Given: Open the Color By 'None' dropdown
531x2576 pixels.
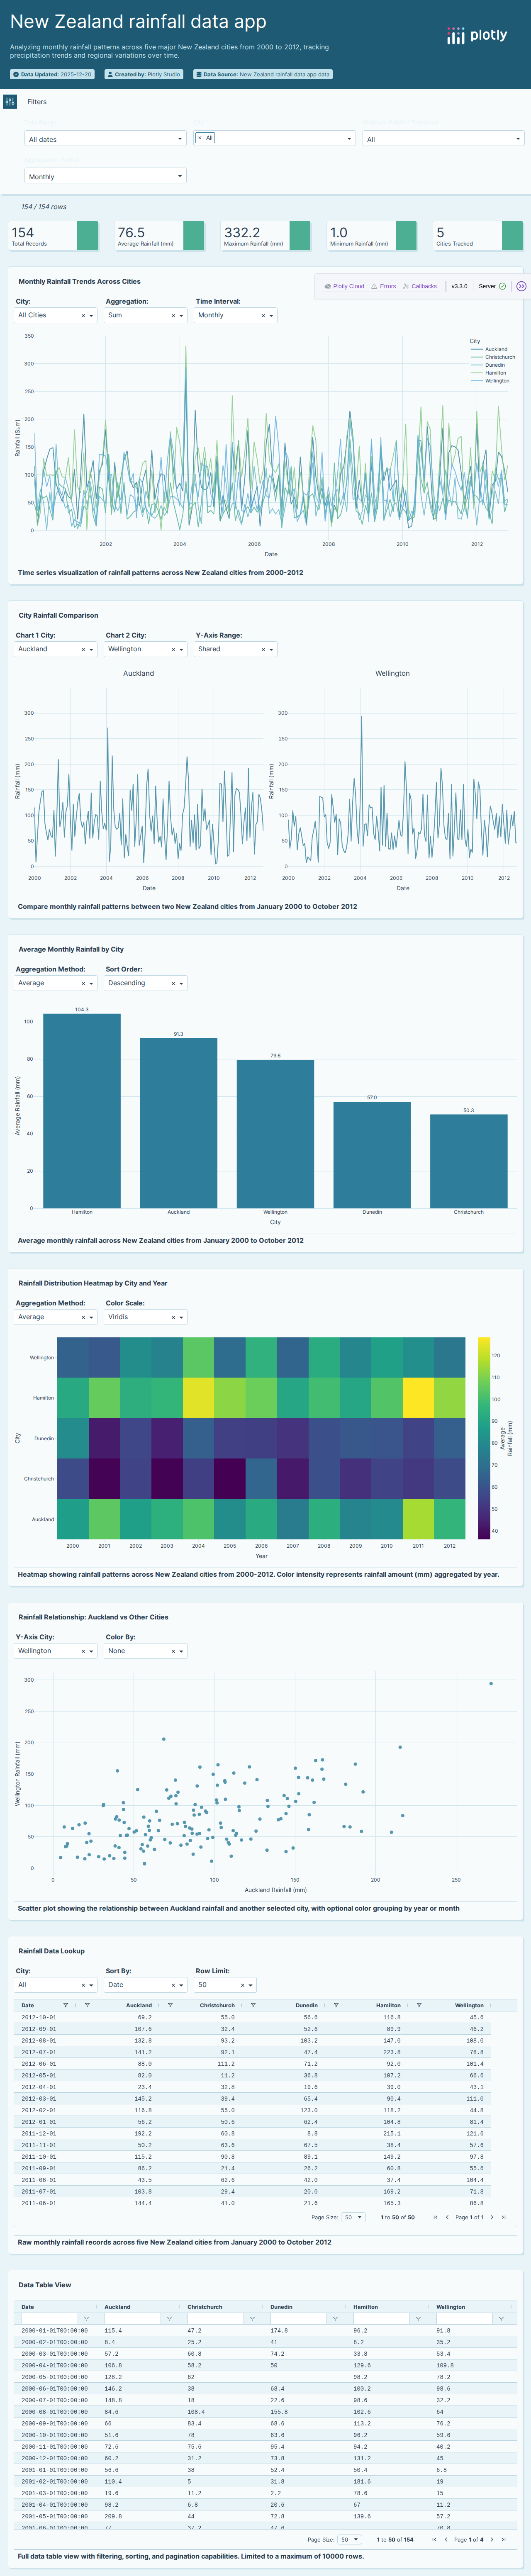Looking at the screenshot, I should pos(146,1652).
